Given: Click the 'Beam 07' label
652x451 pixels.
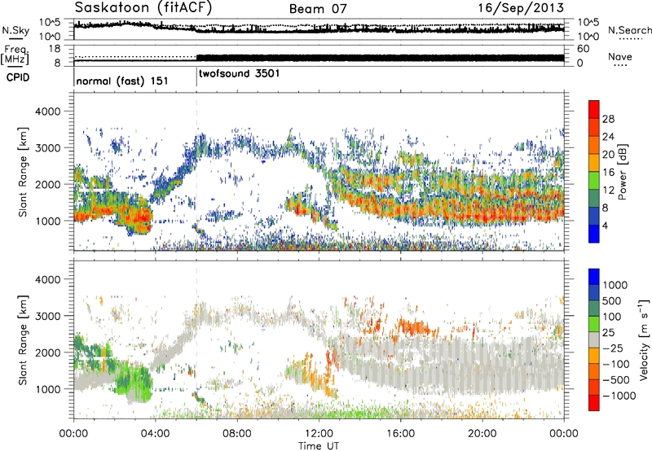Looking at the screenshot, I should [318, 9].
